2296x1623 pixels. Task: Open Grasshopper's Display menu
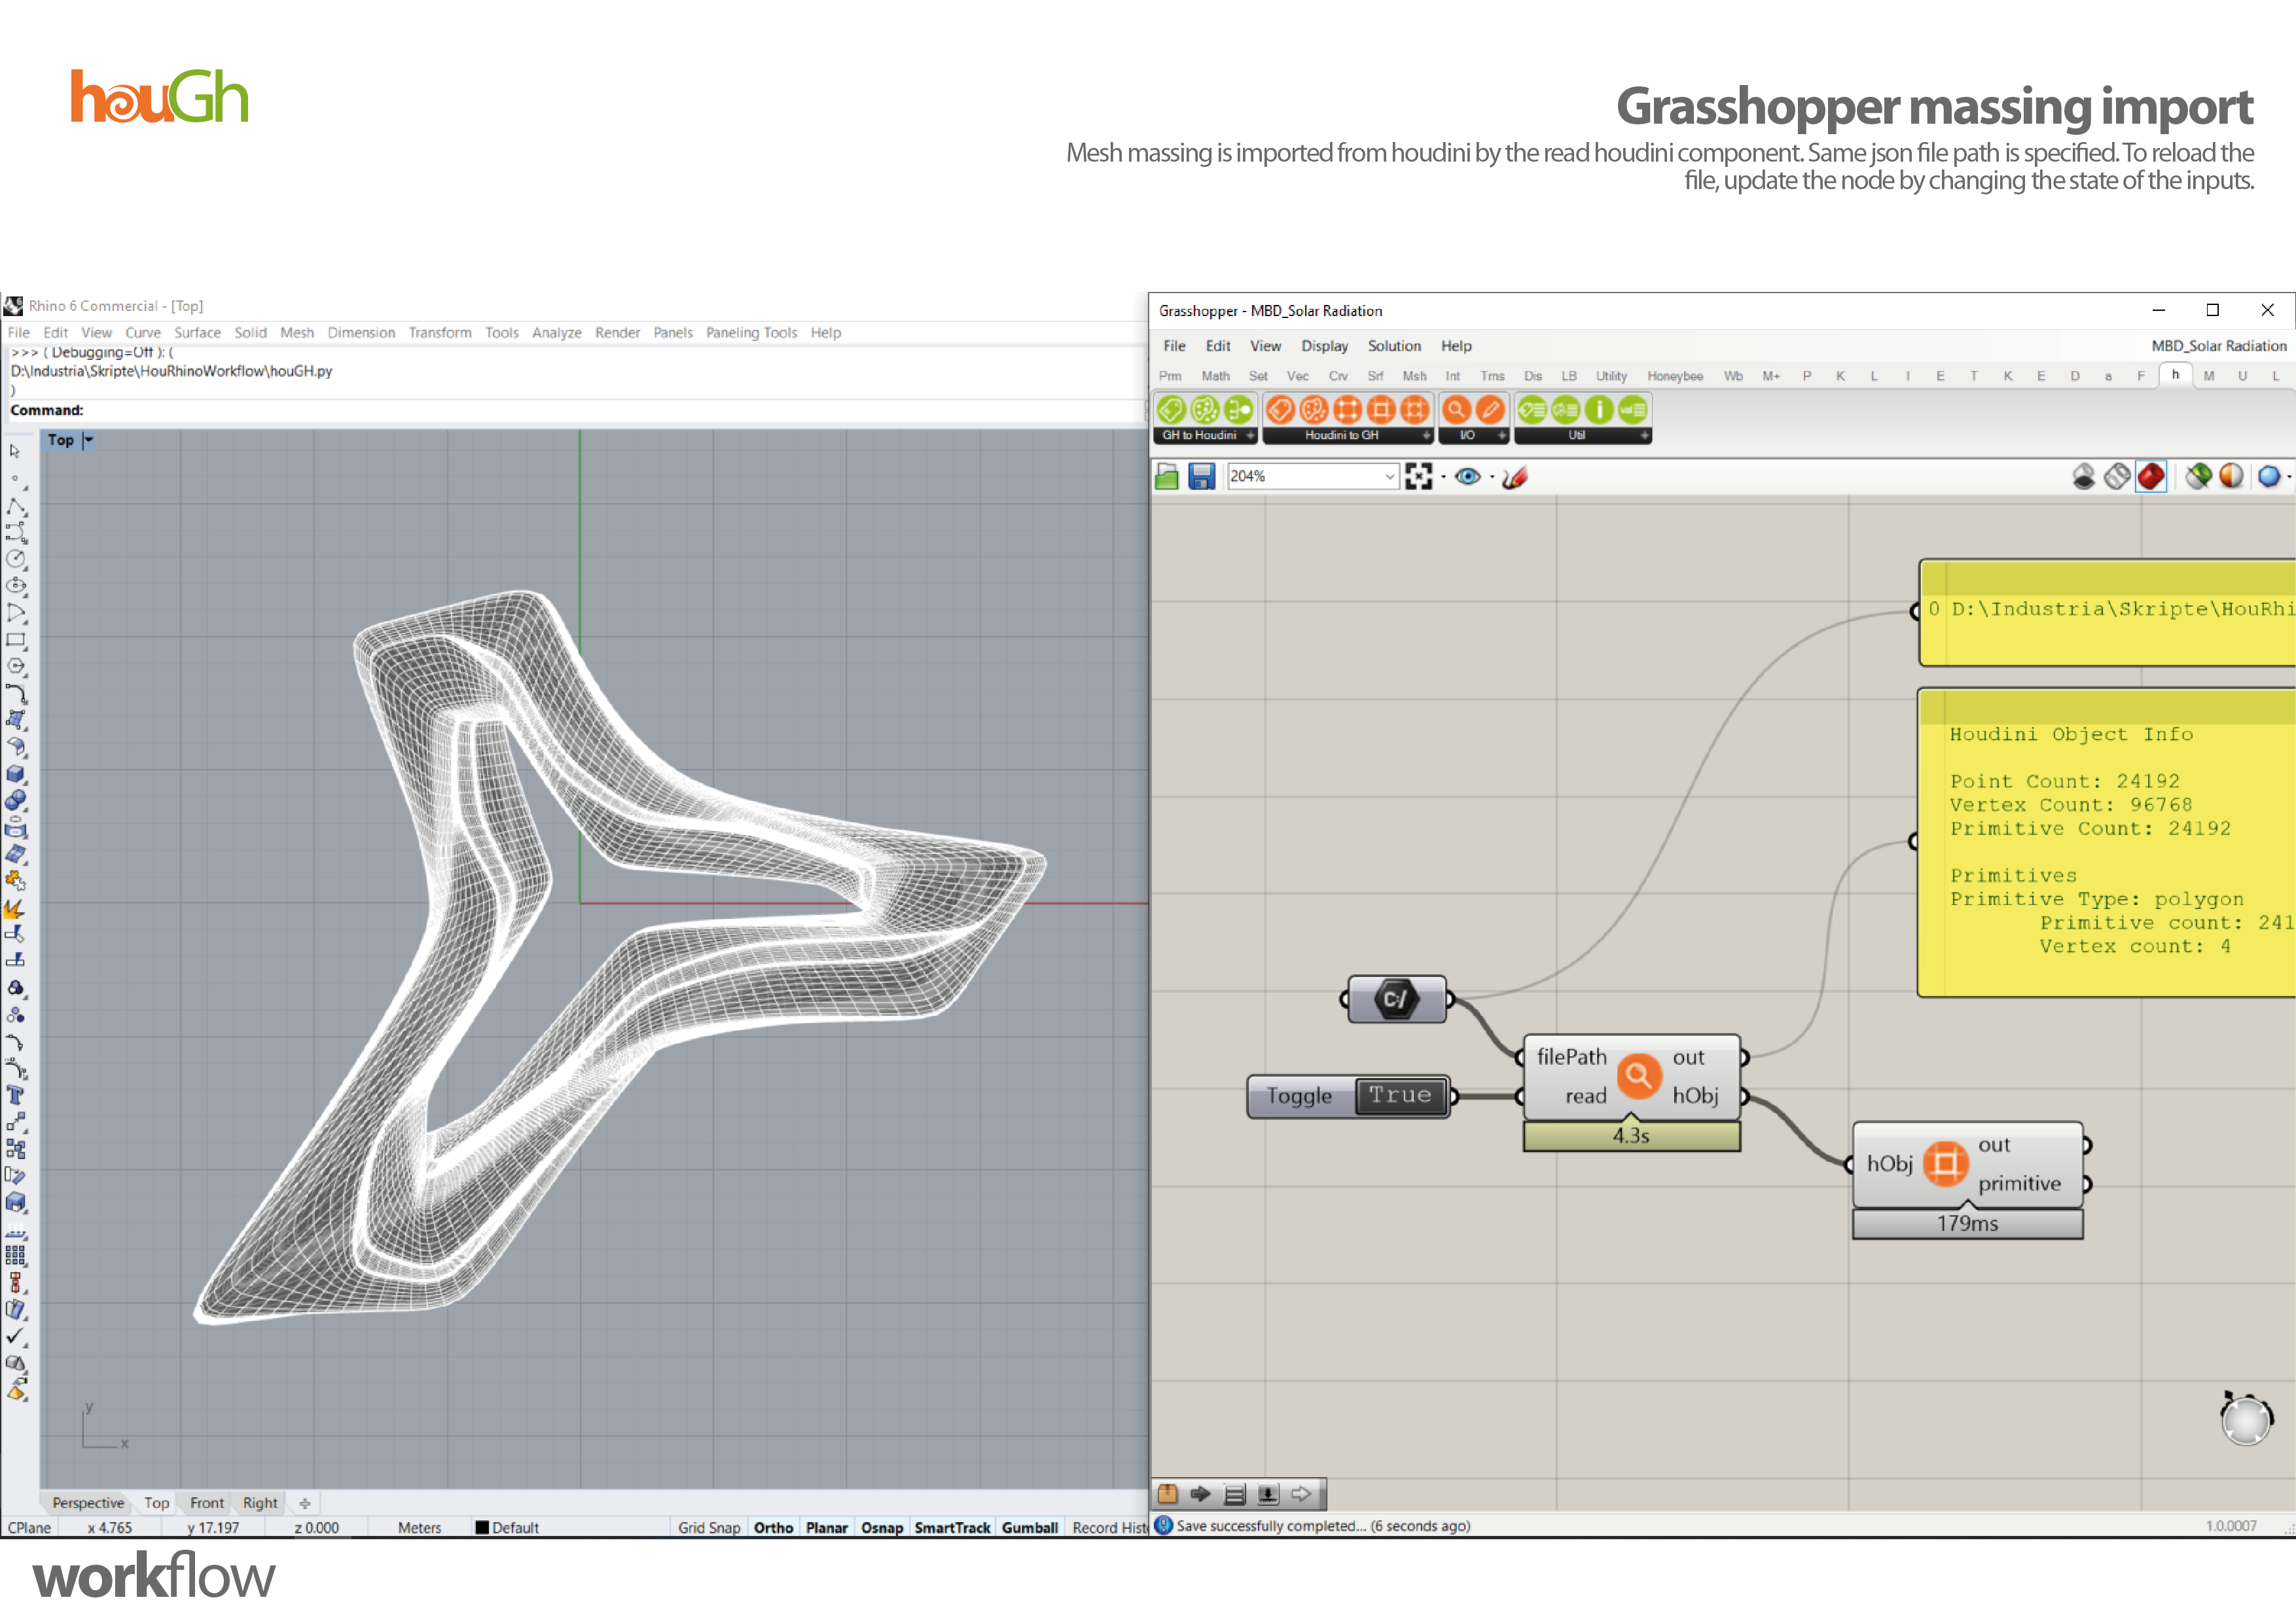pos(1324,346)
